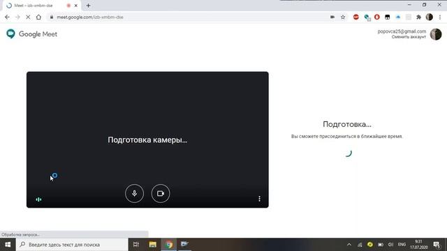The height and width of the screenshot is (251, 447).
Task: Click the account avatar on Meet page
Action: click(436, 34)
